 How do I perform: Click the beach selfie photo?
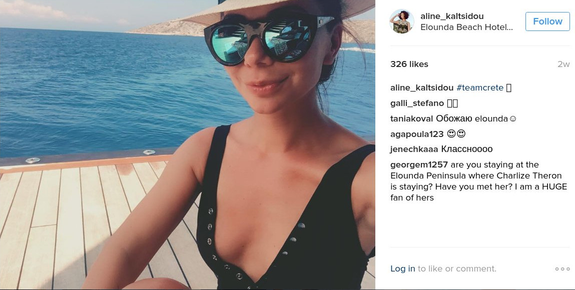187,144
